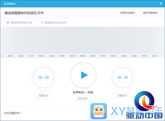Increase start time seconds with up arrow
This screenshot has width=165, height=121.
47,75
